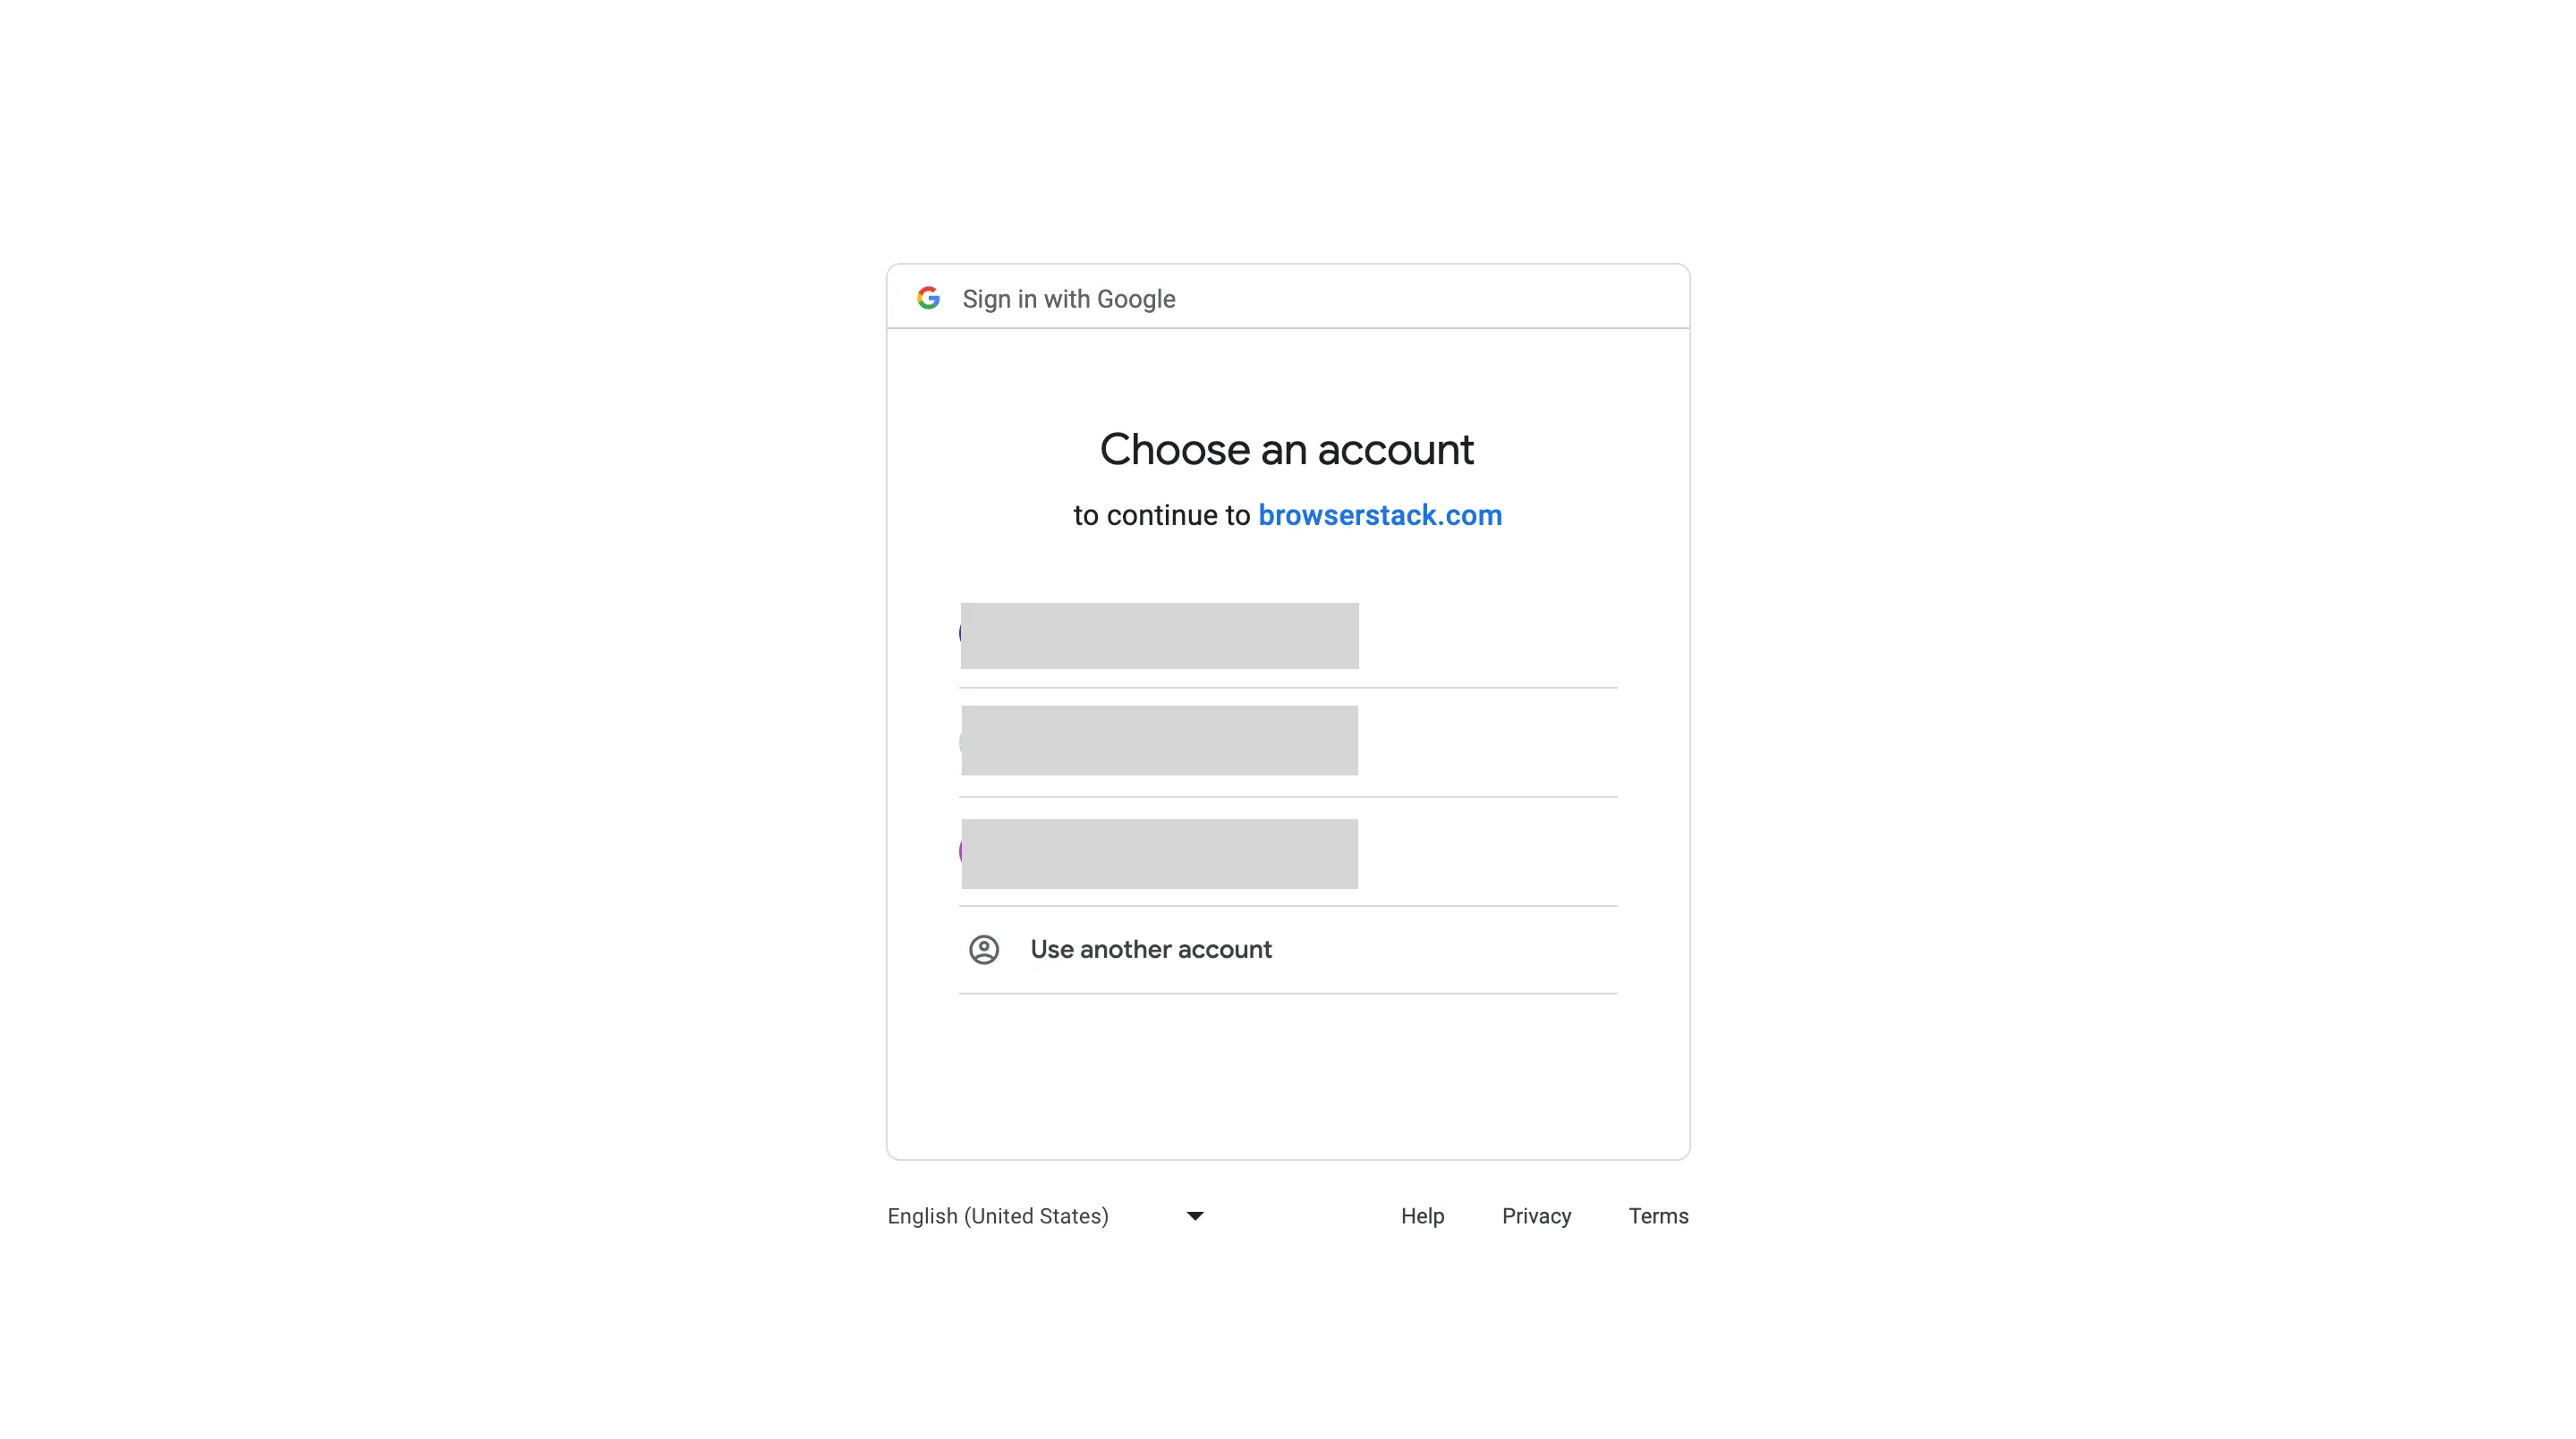Image resolution: width=2576 pixels, height=1439 pixels.
Task: Select the first greyed-out account entry
Action: pos(1159,636)
